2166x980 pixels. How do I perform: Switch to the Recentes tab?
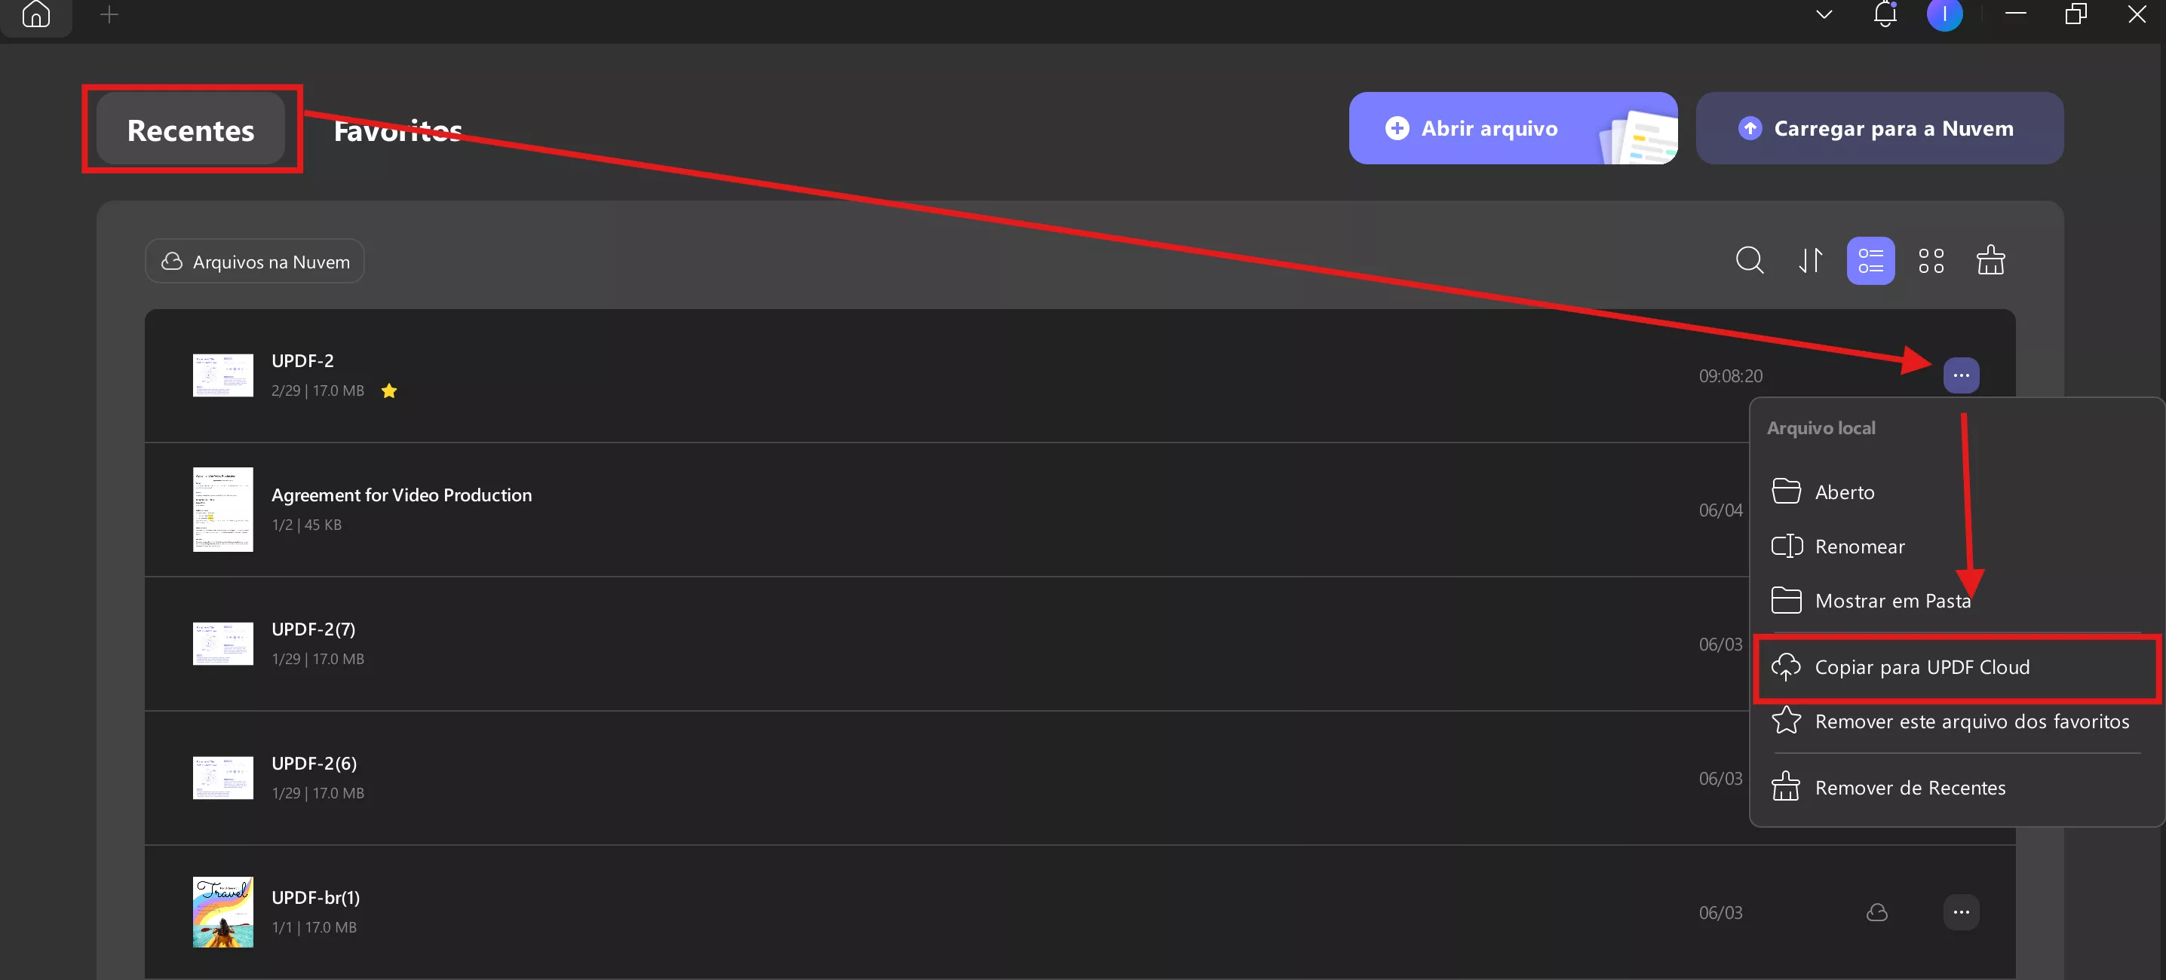(x=191, y=130)
